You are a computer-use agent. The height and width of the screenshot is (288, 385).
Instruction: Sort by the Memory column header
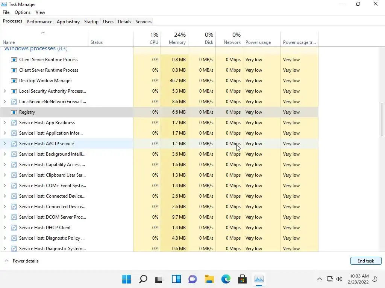tap(174, 39)
